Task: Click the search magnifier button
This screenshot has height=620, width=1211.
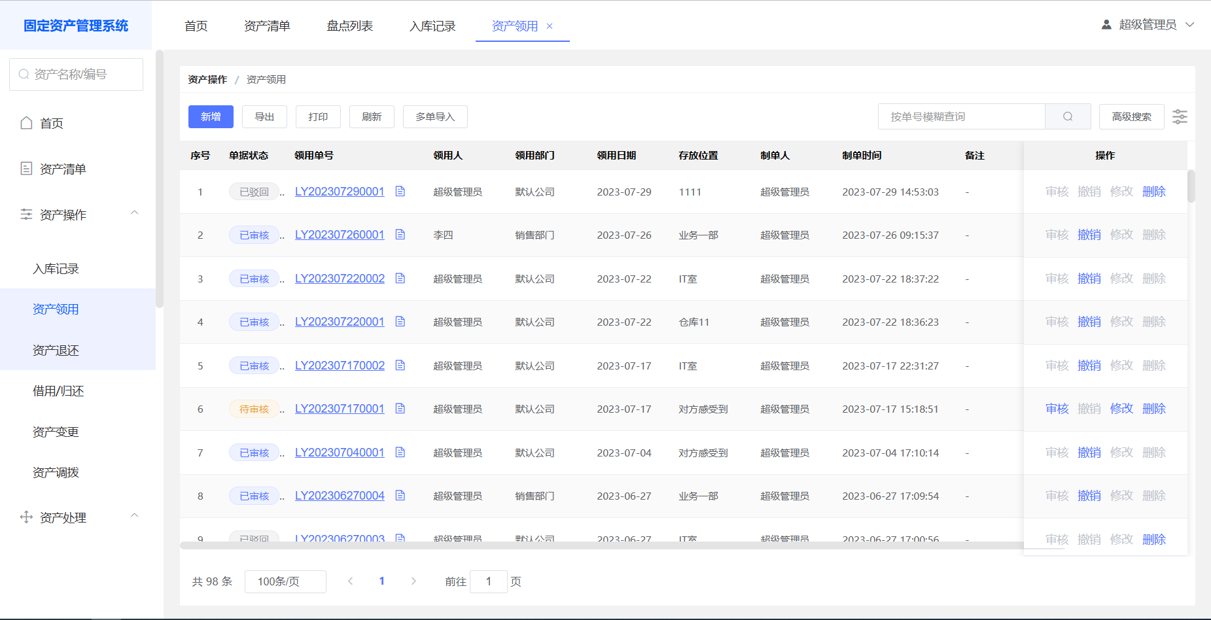Action: coord(1068,116)
